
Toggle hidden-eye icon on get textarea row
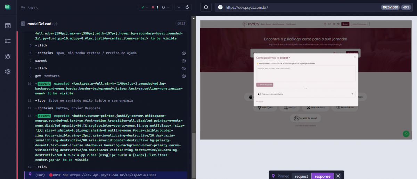coord(183,76)
